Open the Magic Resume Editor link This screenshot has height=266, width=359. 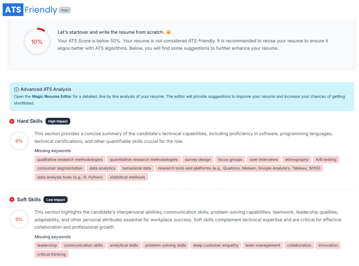(x=52, y=96)
